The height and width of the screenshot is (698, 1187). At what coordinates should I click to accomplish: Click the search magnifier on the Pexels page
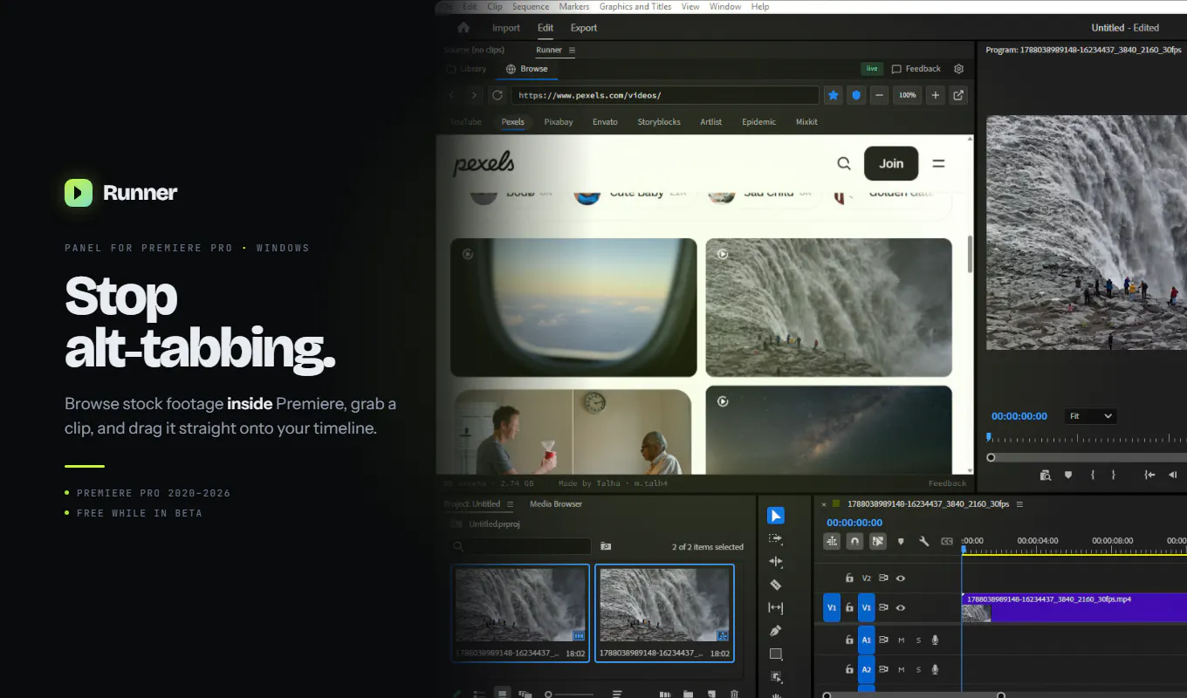click(844, 163)
